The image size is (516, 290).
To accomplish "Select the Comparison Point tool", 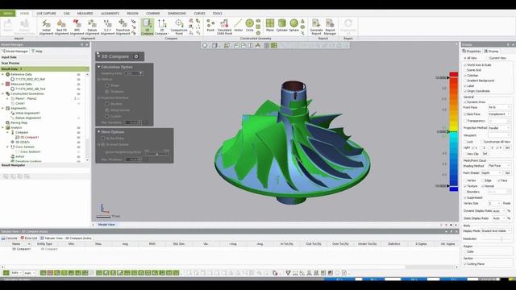I will click(x=179, y=27).
